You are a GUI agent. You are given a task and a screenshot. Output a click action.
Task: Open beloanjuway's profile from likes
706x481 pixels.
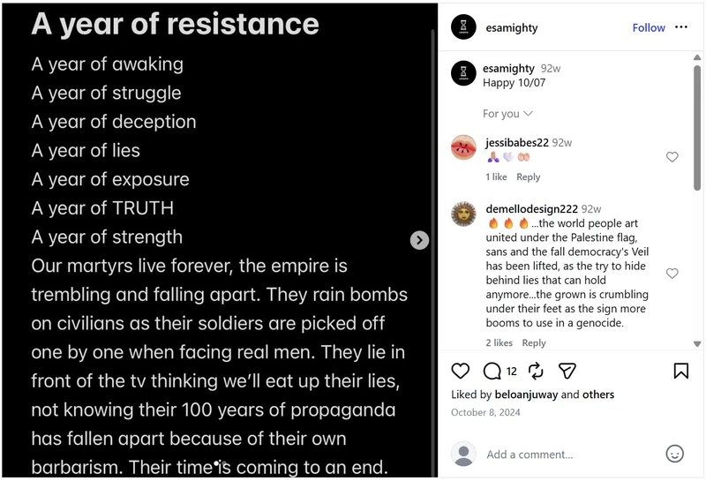click(x=526, y=395)
